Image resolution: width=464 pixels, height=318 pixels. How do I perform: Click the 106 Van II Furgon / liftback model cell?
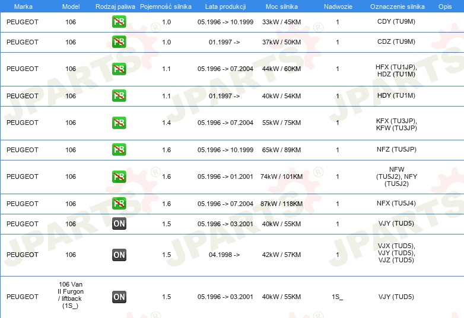71,295
